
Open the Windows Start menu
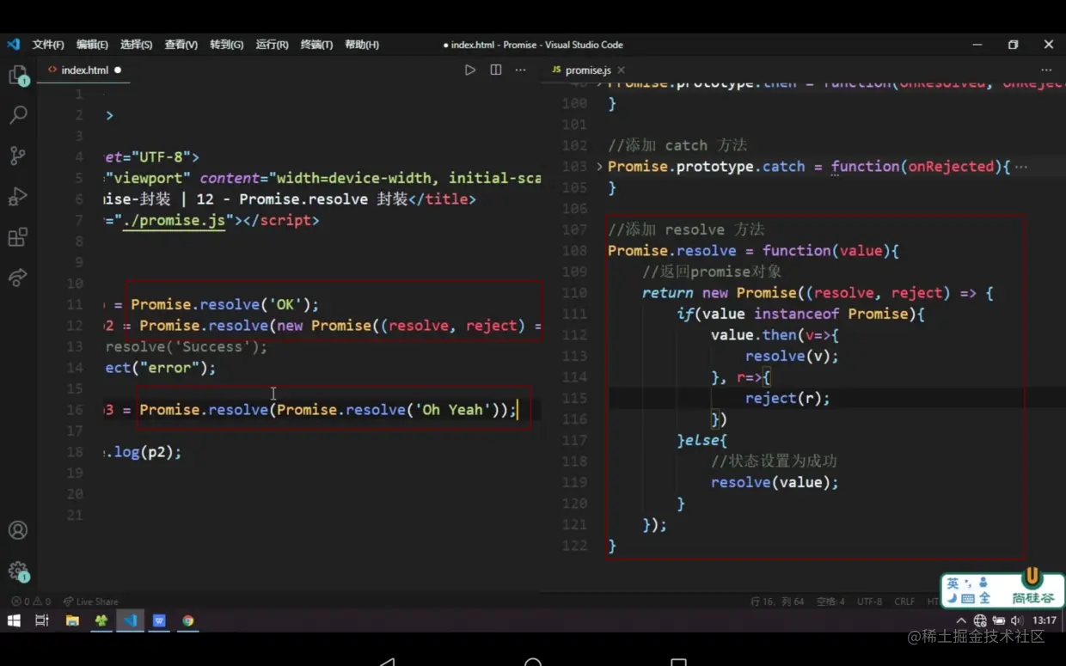pos(14,620)
